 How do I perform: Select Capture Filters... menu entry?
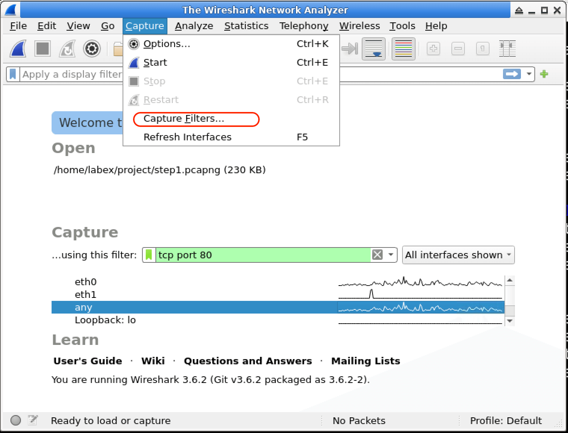point(184,119)
